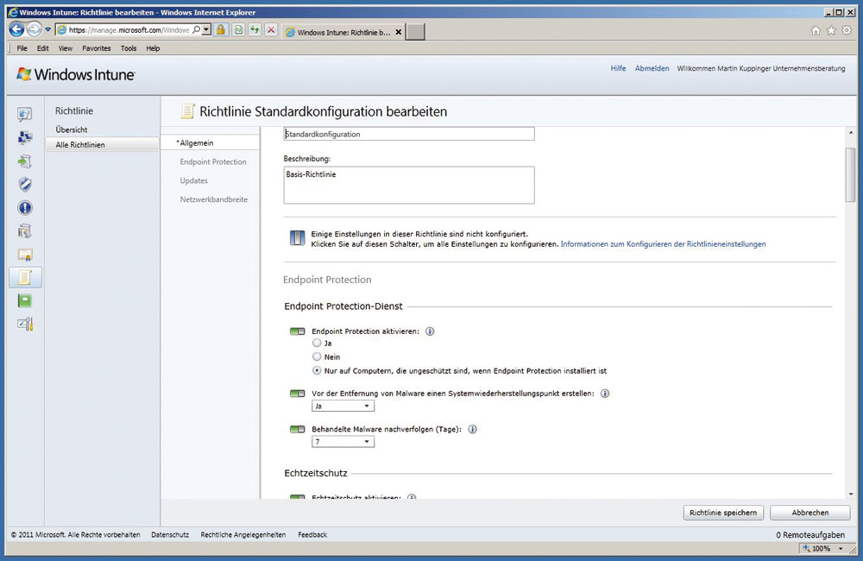Open 'Informationen zum Konfigurieren der Richtlinieneinstellungen' link
The width and height of the screenshot is (863, 561).
click(663, 244)
